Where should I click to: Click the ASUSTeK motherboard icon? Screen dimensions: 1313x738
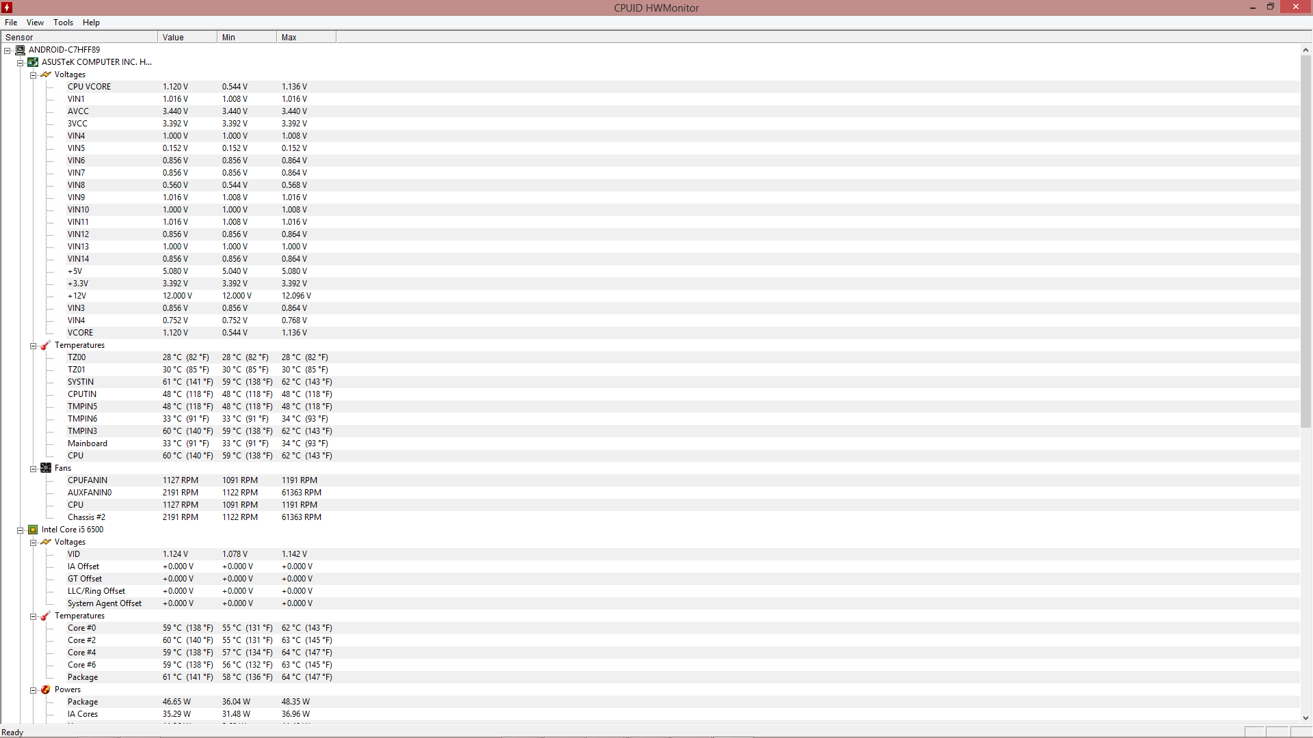point(33,62)
